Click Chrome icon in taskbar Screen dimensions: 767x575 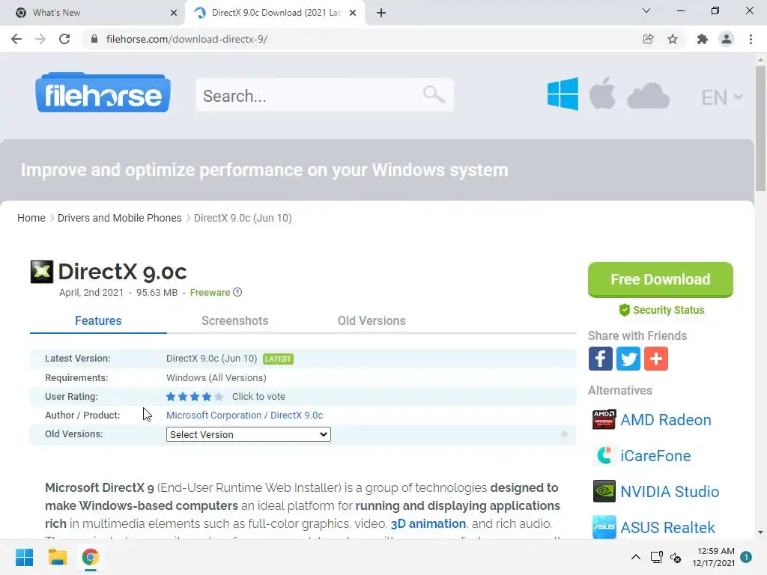coord(90,557)
